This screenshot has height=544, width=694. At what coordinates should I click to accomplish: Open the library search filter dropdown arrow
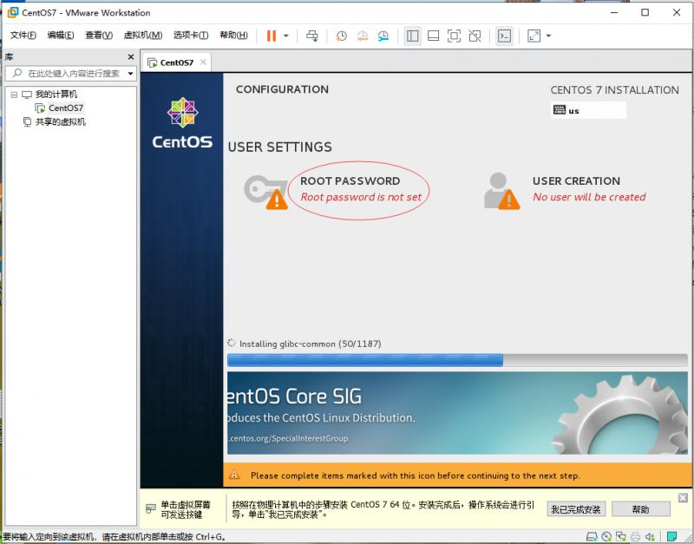[131, 74]
